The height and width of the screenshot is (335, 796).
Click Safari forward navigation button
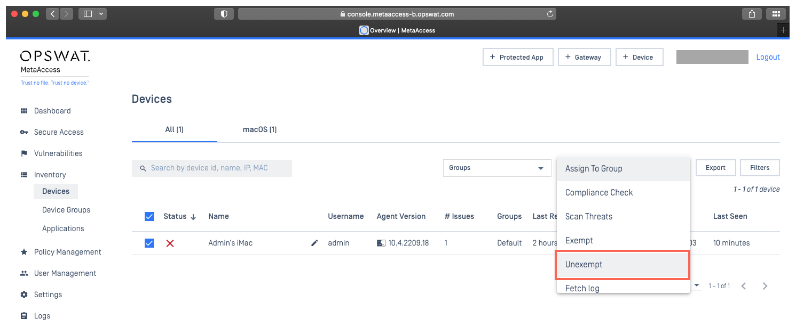(67, 14)
